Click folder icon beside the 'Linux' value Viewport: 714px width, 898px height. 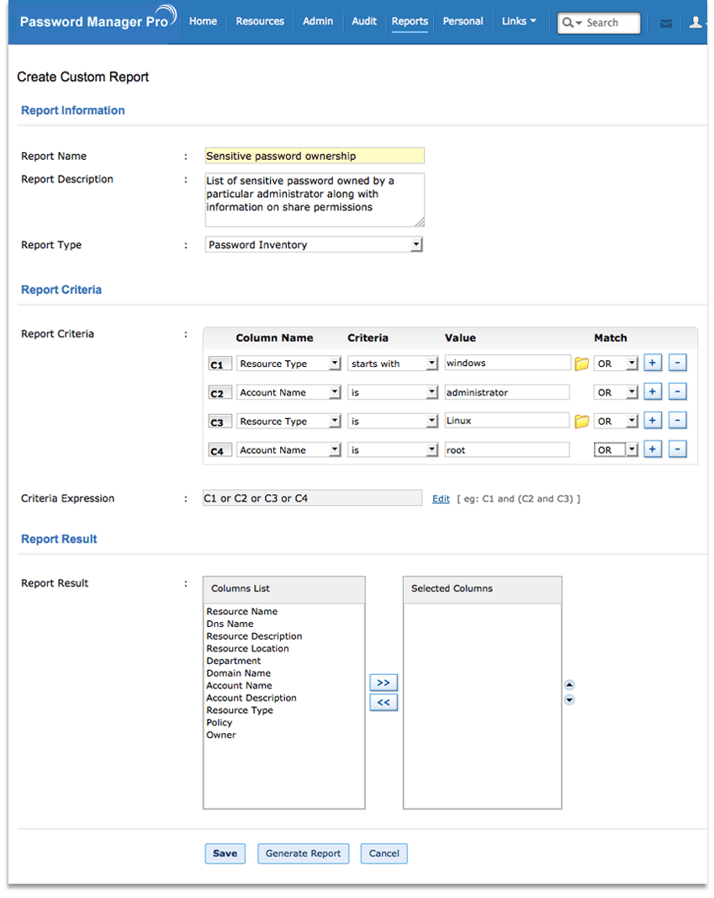click(x=581, y=421)
